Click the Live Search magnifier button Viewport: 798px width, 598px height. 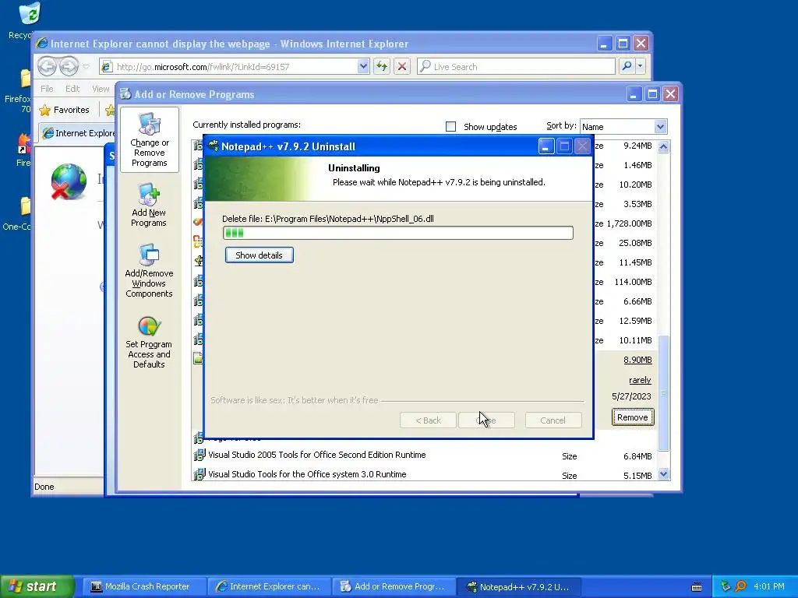click(627, 66)
